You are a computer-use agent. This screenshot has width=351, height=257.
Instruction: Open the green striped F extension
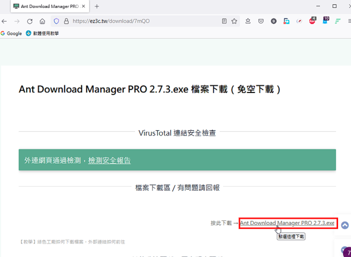coord(338,21)
